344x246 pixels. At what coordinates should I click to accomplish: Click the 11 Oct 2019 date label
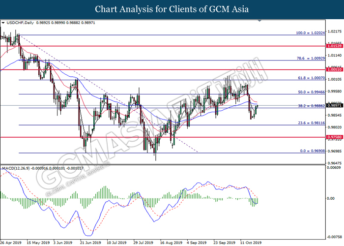(249, 243)
